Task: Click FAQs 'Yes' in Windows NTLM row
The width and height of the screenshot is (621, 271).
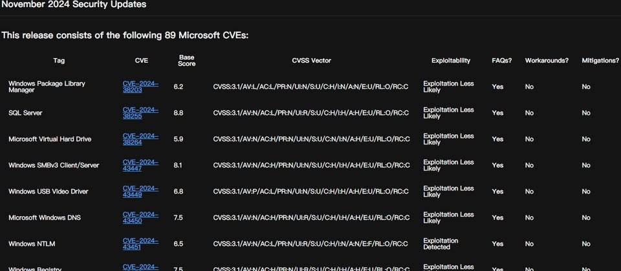Action: [x=497, y=244]
